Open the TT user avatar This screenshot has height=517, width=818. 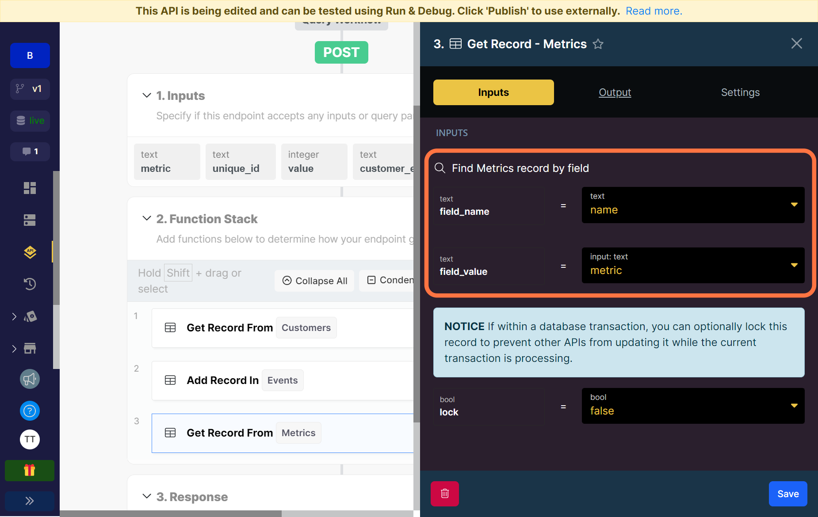(x=30, y=439)
